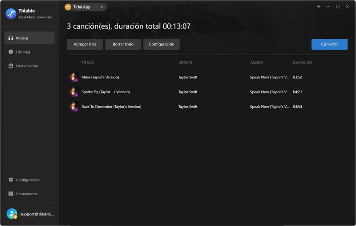Click the user avatar icon at bottom left
356x226 pixels.
12,214
